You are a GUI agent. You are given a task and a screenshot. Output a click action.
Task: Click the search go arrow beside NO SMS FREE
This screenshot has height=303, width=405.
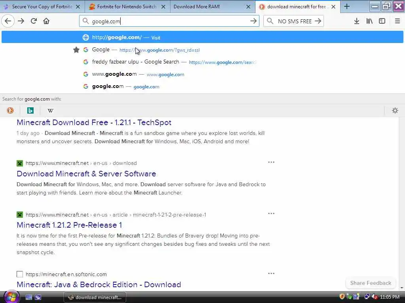click(318, 21)
